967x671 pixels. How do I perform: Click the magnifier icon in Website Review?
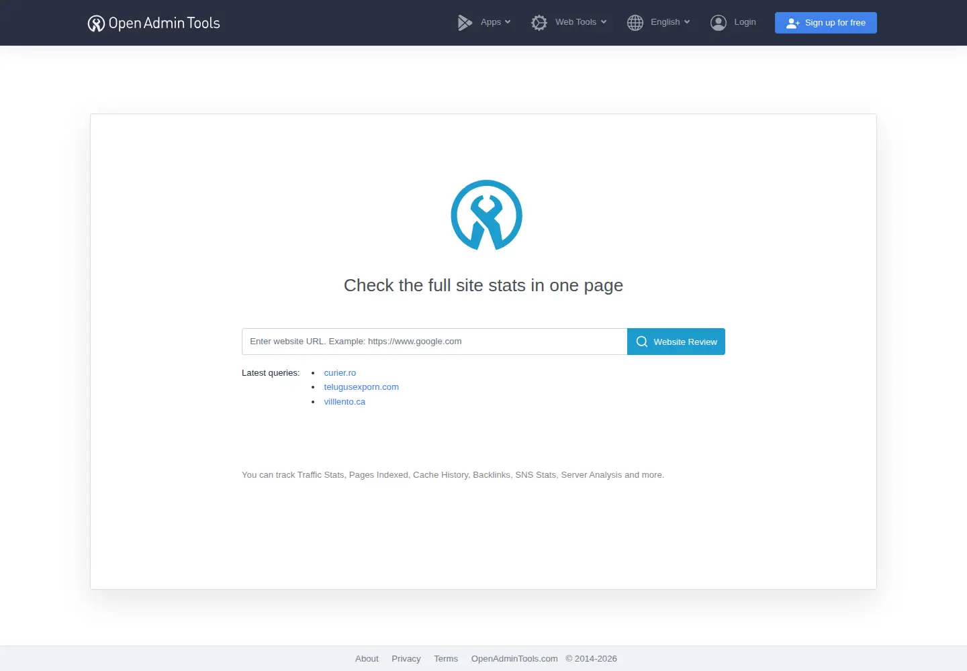[x=642, y=342]
